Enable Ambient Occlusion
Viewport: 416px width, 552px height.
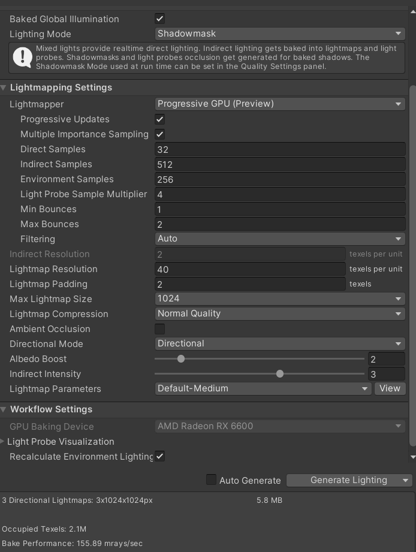159,328
